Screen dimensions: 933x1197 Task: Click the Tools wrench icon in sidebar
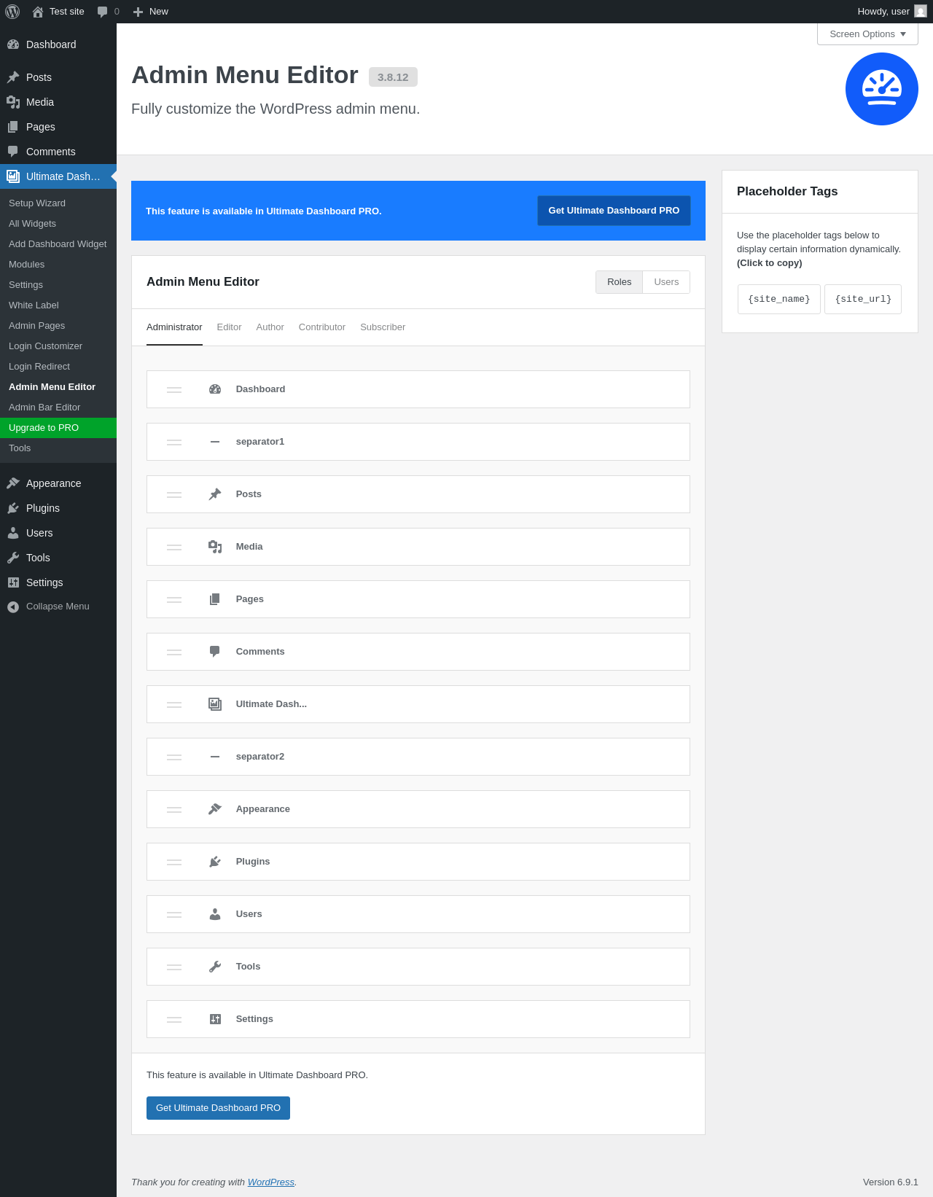click(13, 558)
